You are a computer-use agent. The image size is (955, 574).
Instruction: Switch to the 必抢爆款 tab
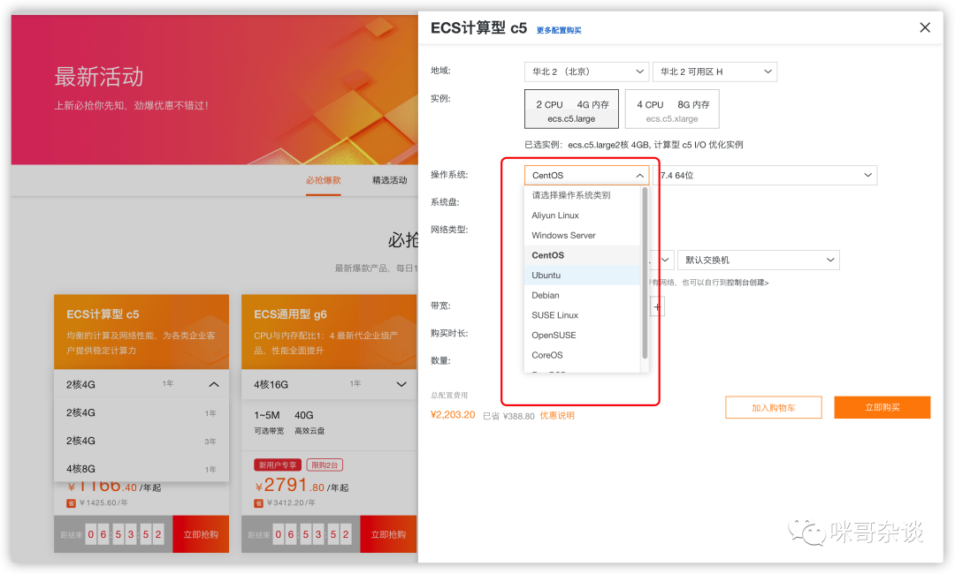pyautogui.click(x=324, y=181)
